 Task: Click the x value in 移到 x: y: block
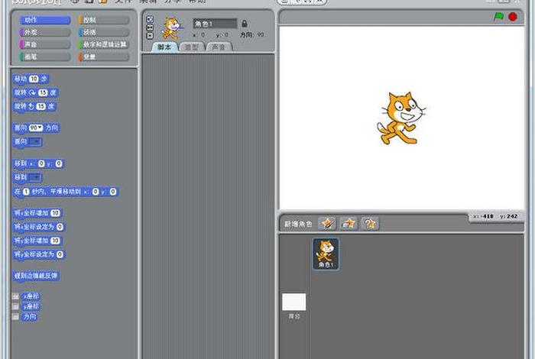[x=41, y=163]
